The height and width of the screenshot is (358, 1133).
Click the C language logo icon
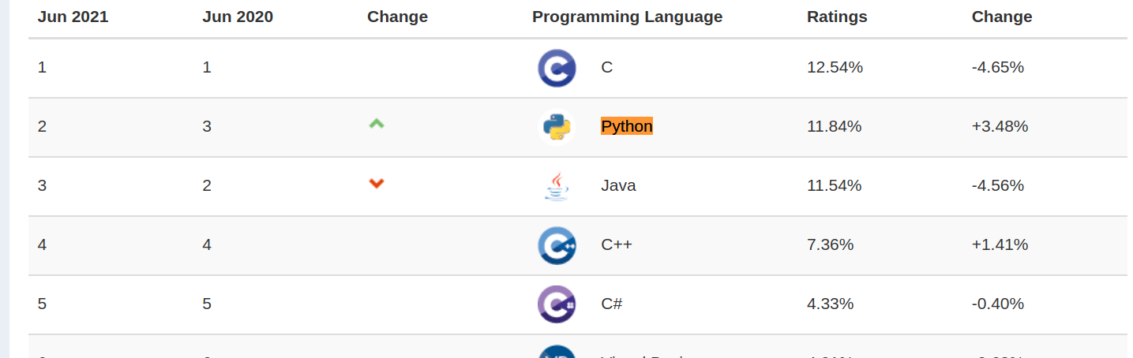[557, 68]
